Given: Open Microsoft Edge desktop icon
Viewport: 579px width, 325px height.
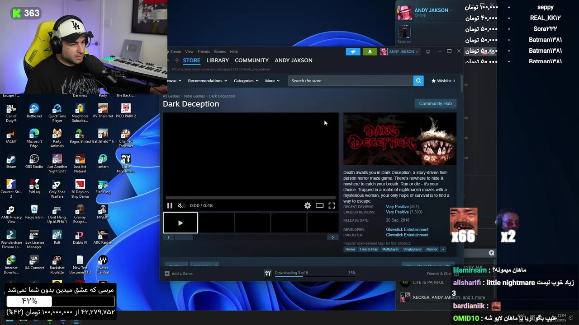Looking at the screenshot, I should pos(34,138).
